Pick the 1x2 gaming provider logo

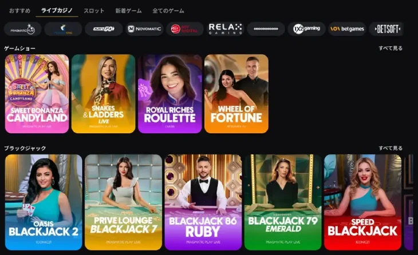tap(306, 29)
